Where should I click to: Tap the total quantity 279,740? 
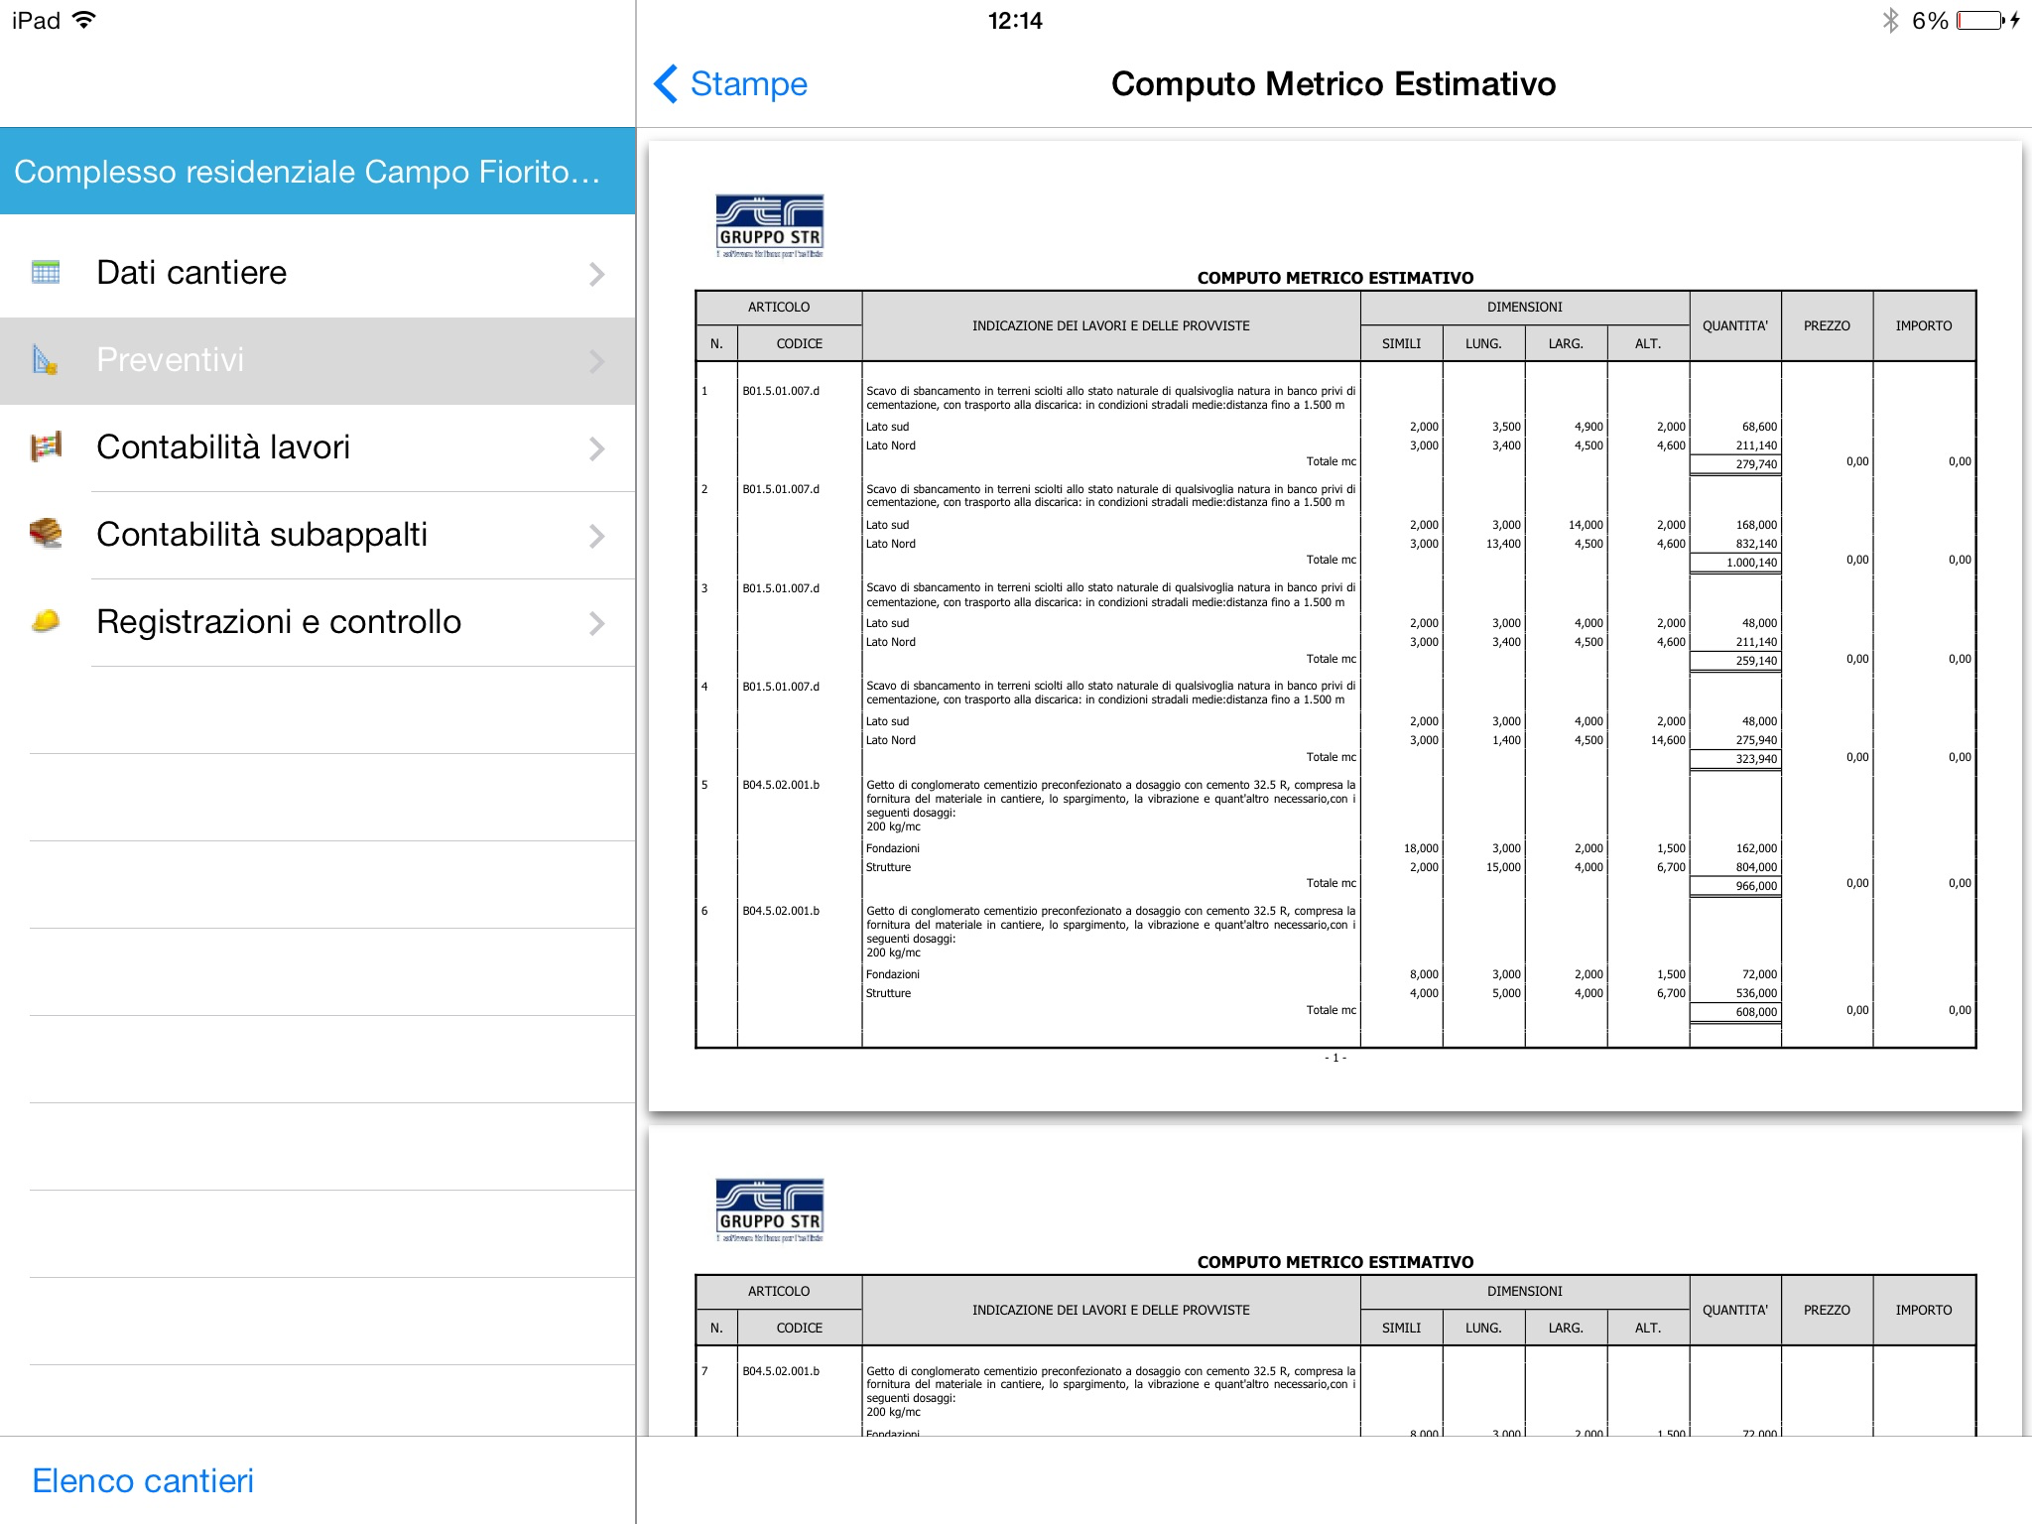pyautogui.click(x=1756, y=464)
